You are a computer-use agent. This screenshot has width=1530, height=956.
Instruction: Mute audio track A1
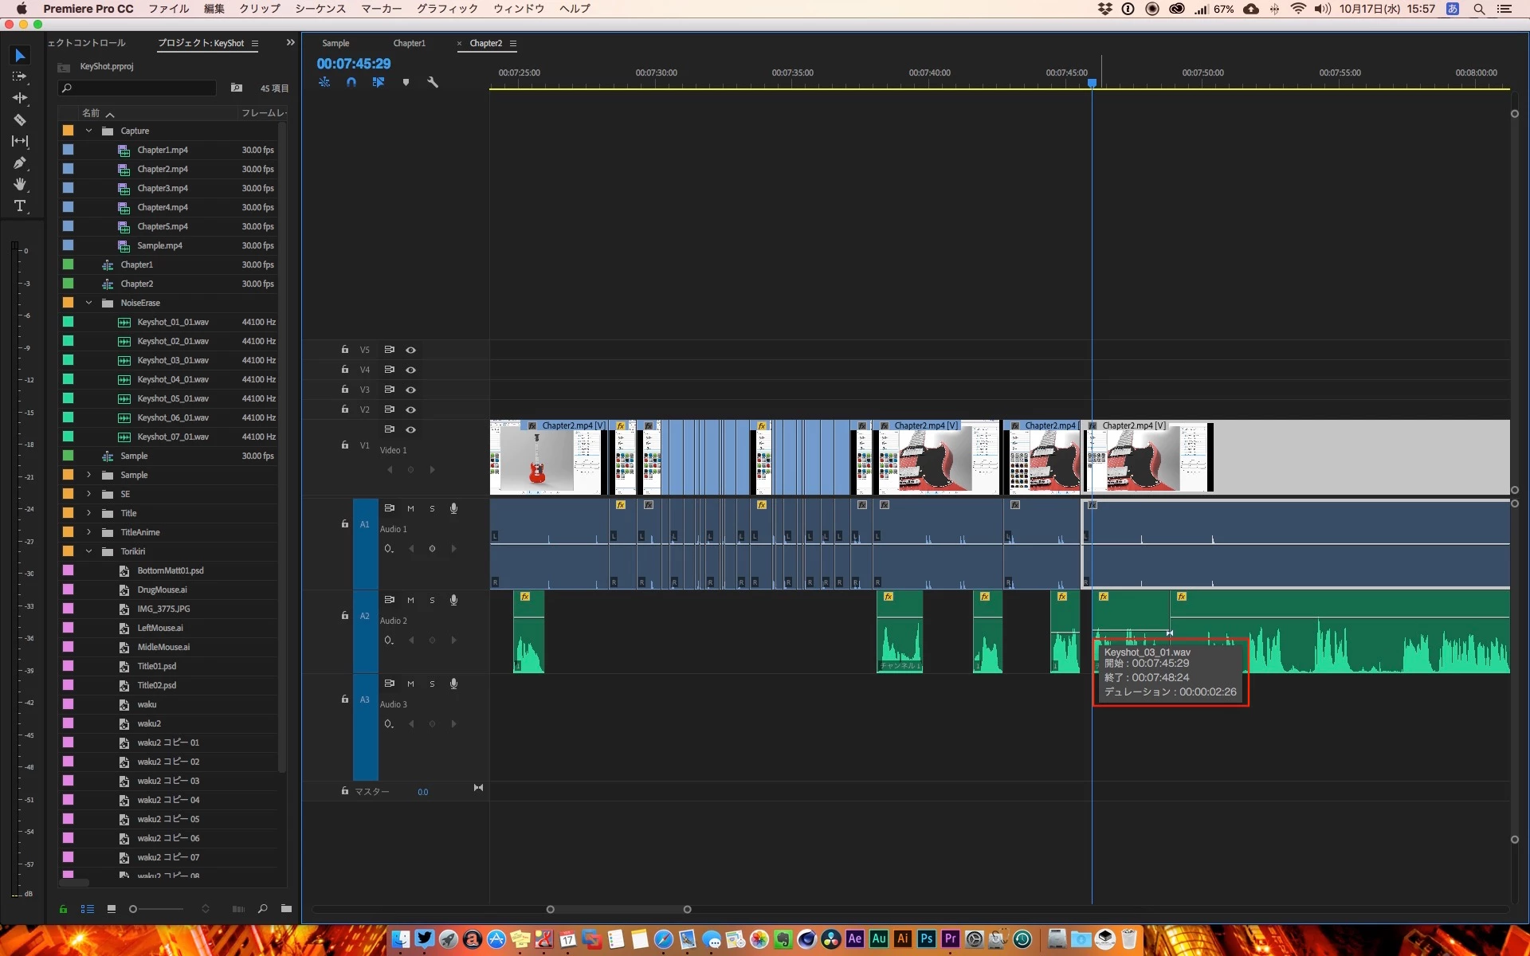tap(410, 508)
